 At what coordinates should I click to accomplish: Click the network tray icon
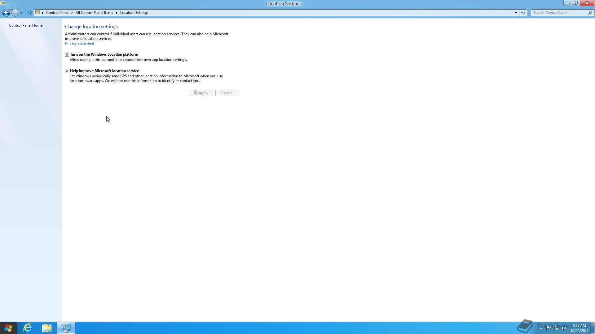click(x=556, y=328)
